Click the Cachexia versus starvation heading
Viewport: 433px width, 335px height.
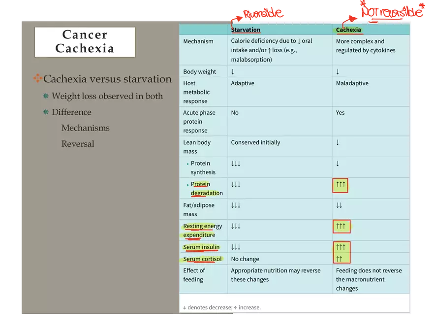(x=107, y=79)
